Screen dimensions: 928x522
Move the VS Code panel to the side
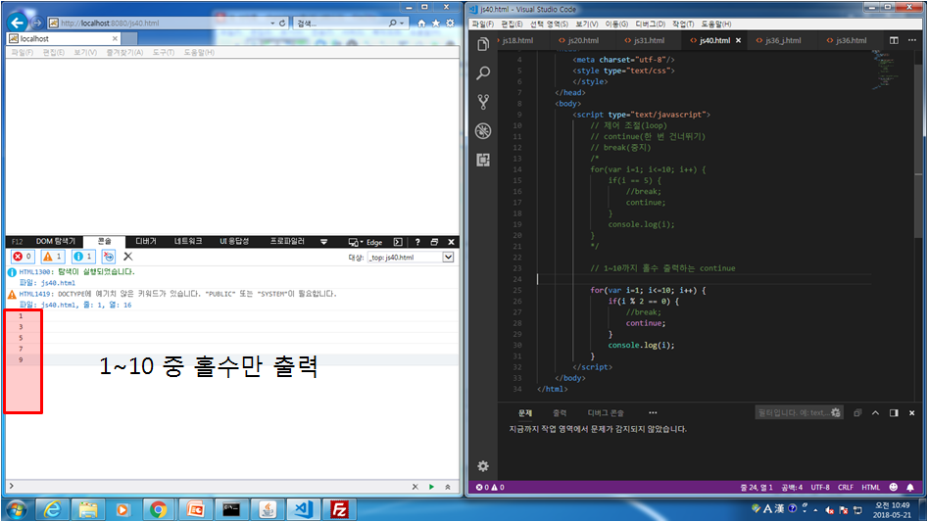894,412
